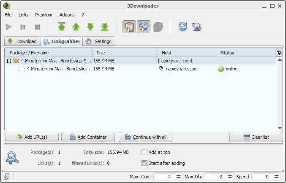
Task: Click the Add URL(s) button
Action: (x=32, y=137)
